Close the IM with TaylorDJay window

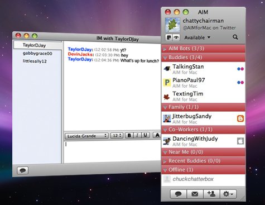point(18,35)
